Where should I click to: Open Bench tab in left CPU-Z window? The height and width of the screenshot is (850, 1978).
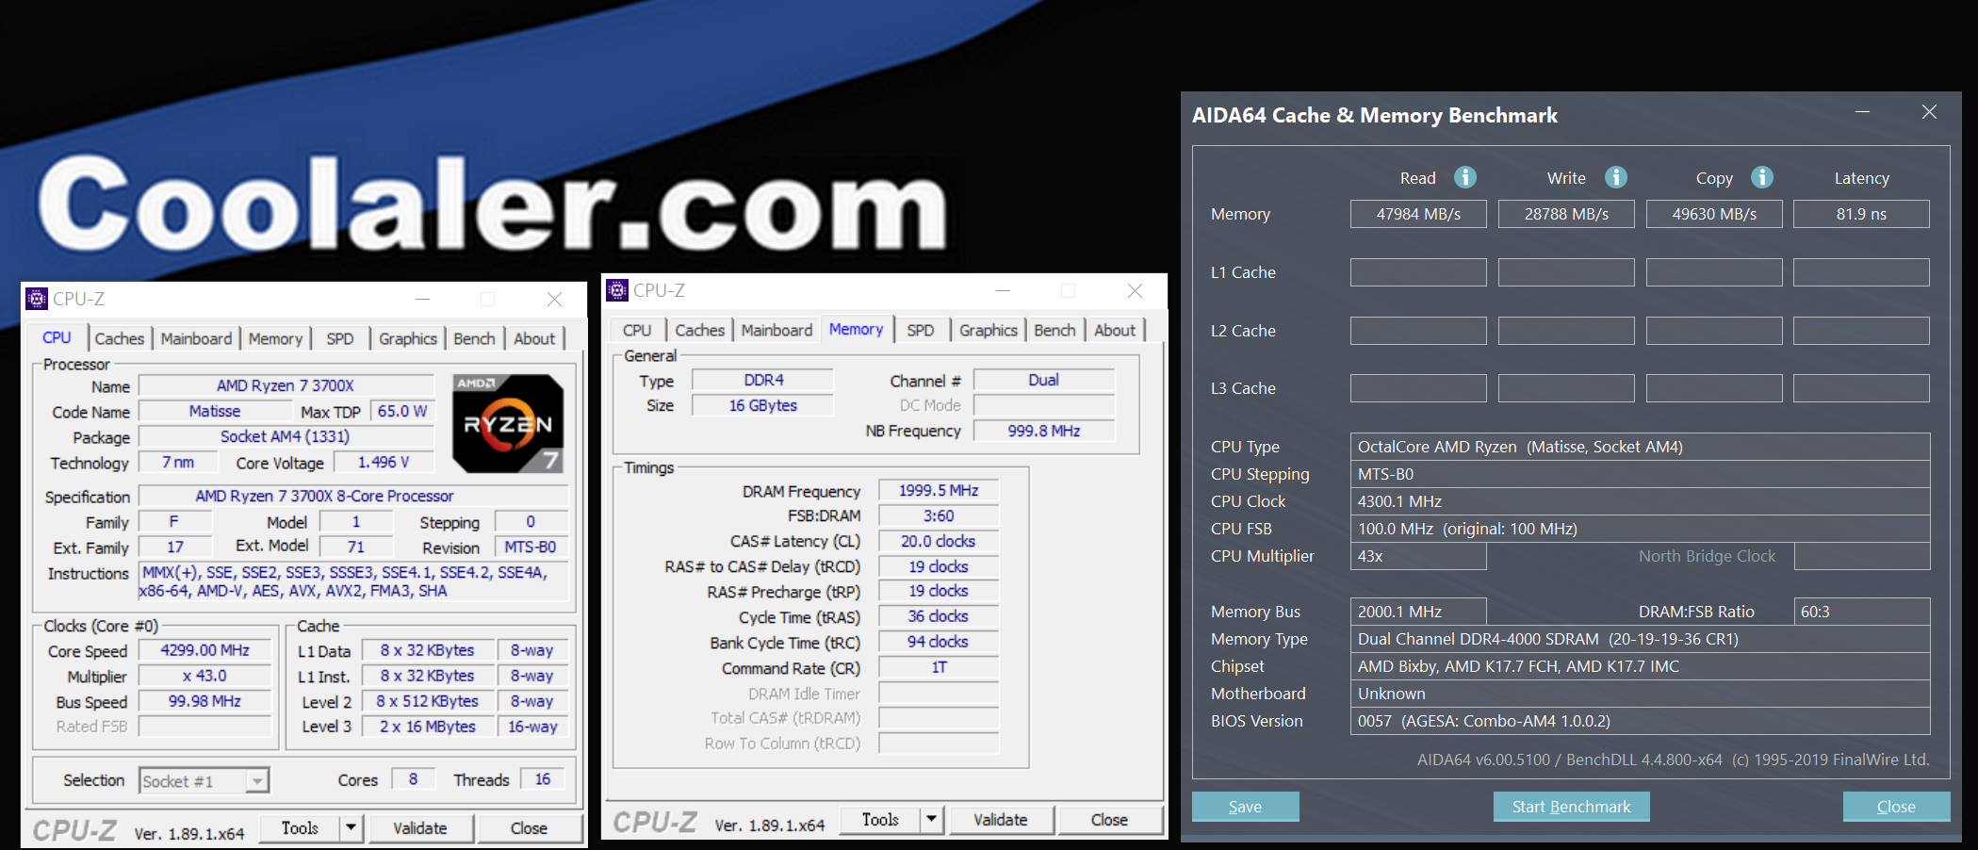474,338
